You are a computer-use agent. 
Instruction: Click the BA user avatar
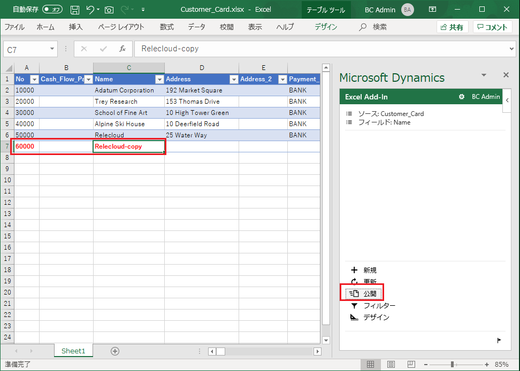coord(407,10)
